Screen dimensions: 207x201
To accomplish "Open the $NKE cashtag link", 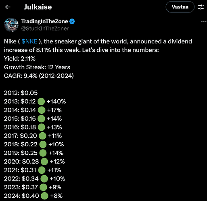I will coord(29,41).
